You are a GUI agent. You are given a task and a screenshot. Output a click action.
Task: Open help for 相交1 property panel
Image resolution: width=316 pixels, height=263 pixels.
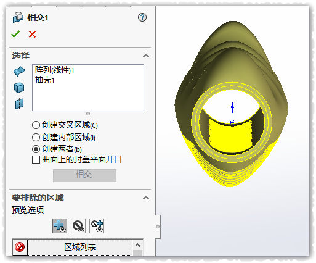(142, 17)
